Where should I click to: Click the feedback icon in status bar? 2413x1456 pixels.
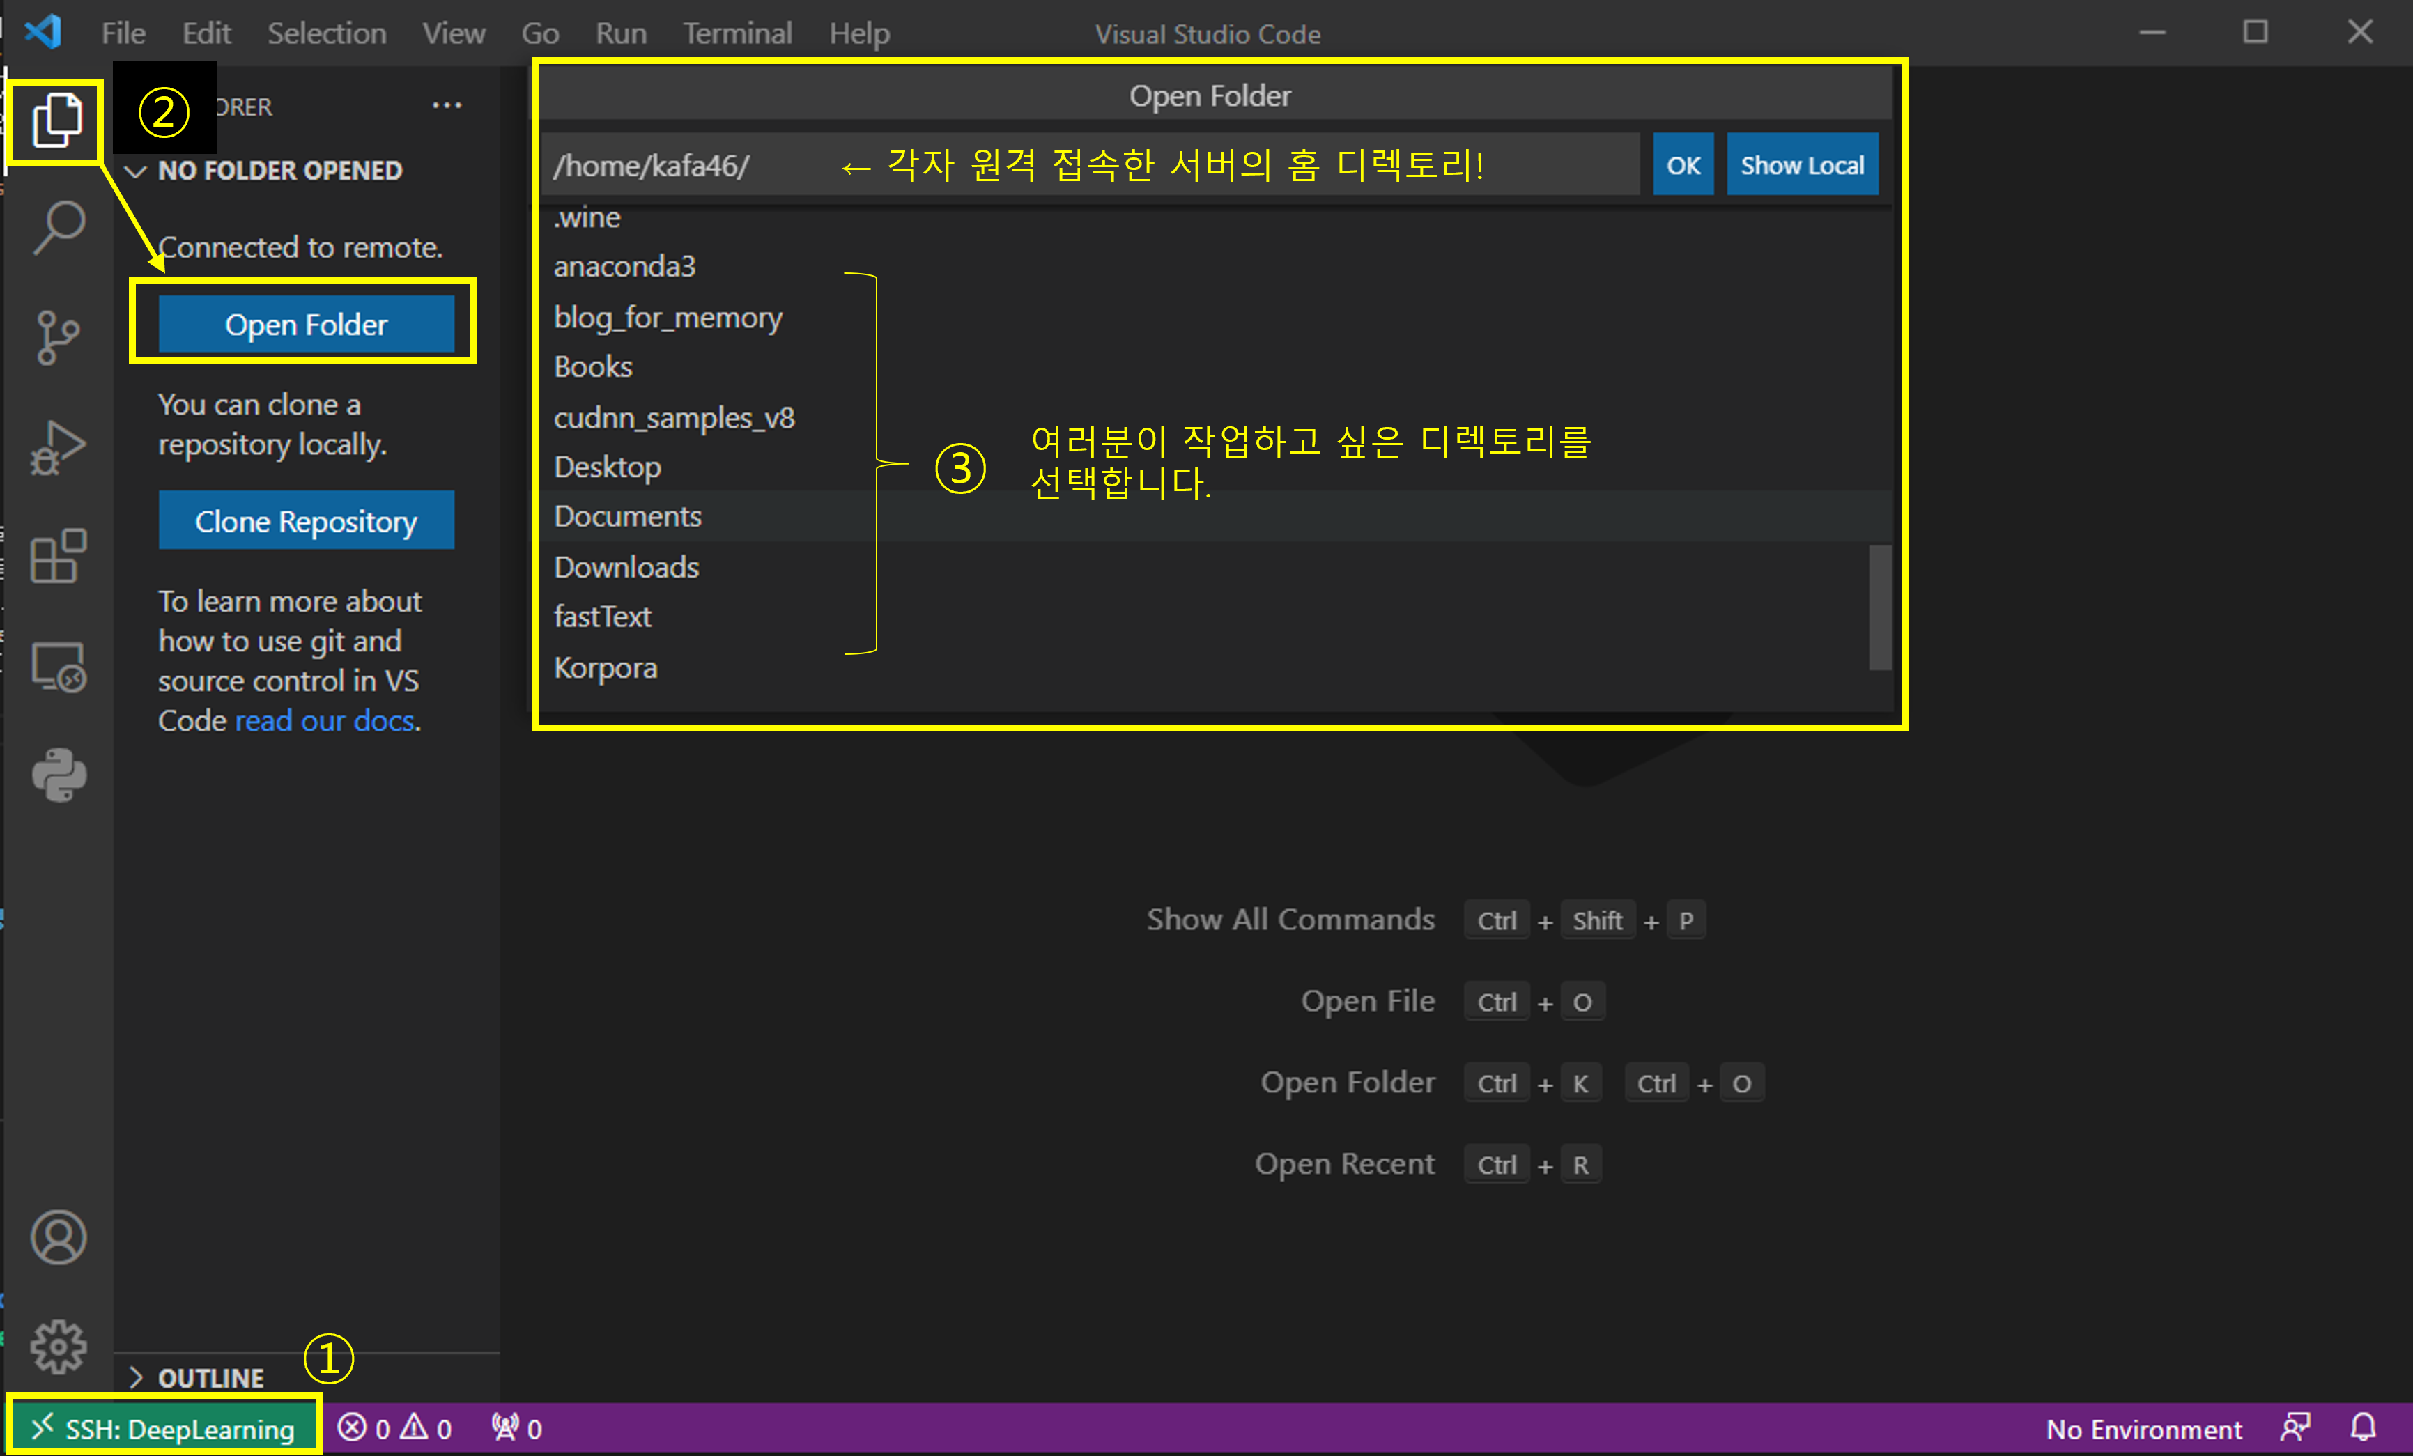2295,1429
